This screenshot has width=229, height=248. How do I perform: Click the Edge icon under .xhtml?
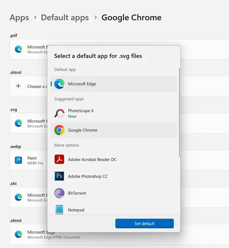point(18,234)
